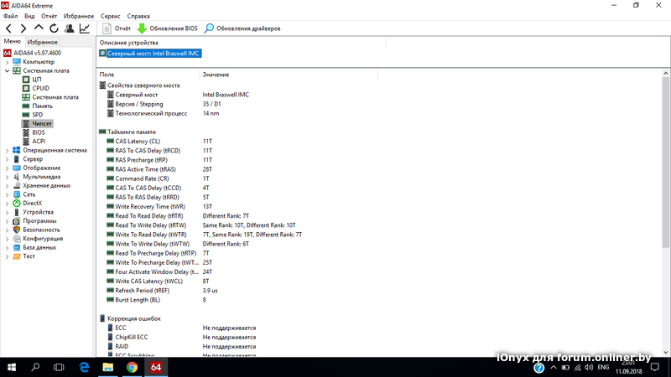Click the Устройства tree icon
Image resolution: width=671 pixels, height=377 pixels.
click(x=17, y=212)
